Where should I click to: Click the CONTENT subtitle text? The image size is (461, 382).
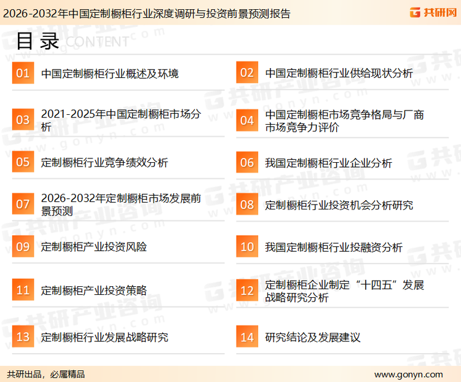pyautogui.click(x=97, y=42)
